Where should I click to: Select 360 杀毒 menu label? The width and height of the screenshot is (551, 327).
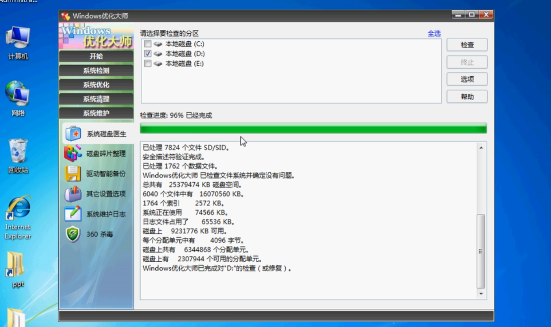click(x=100, y=234)
